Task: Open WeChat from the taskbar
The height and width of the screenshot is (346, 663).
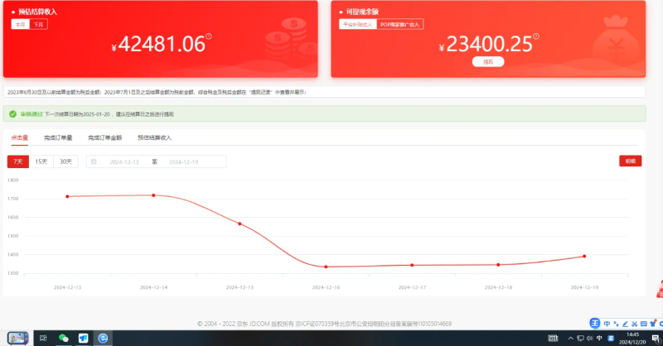Action: (x=64, y=338)
